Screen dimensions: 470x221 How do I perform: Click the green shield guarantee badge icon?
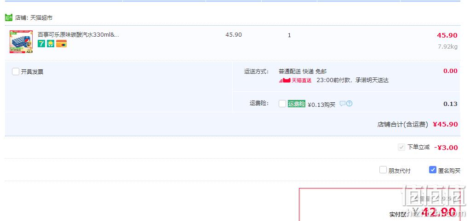(51, 44)
